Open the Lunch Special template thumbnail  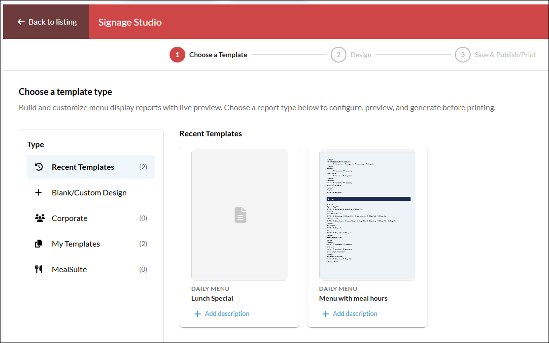[240, 215]
